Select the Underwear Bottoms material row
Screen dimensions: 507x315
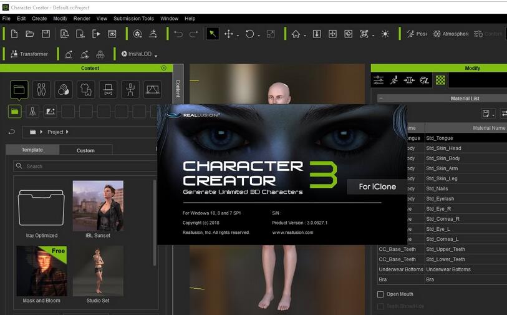(442, 269)
